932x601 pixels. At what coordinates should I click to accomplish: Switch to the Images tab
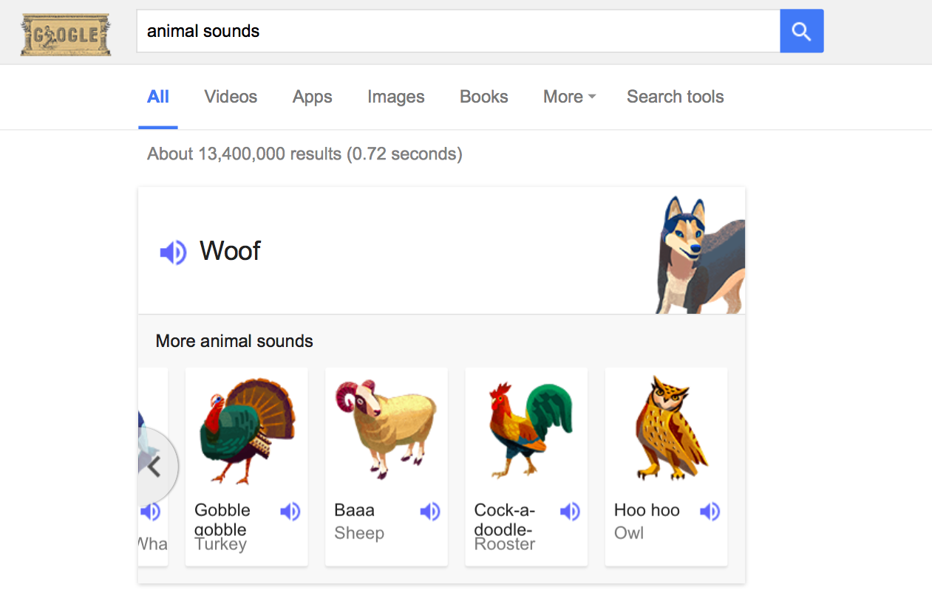click(395, 97)
